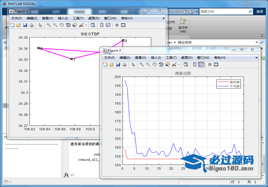Click Zoom In tool in Figure 1 toolbar

48,25
